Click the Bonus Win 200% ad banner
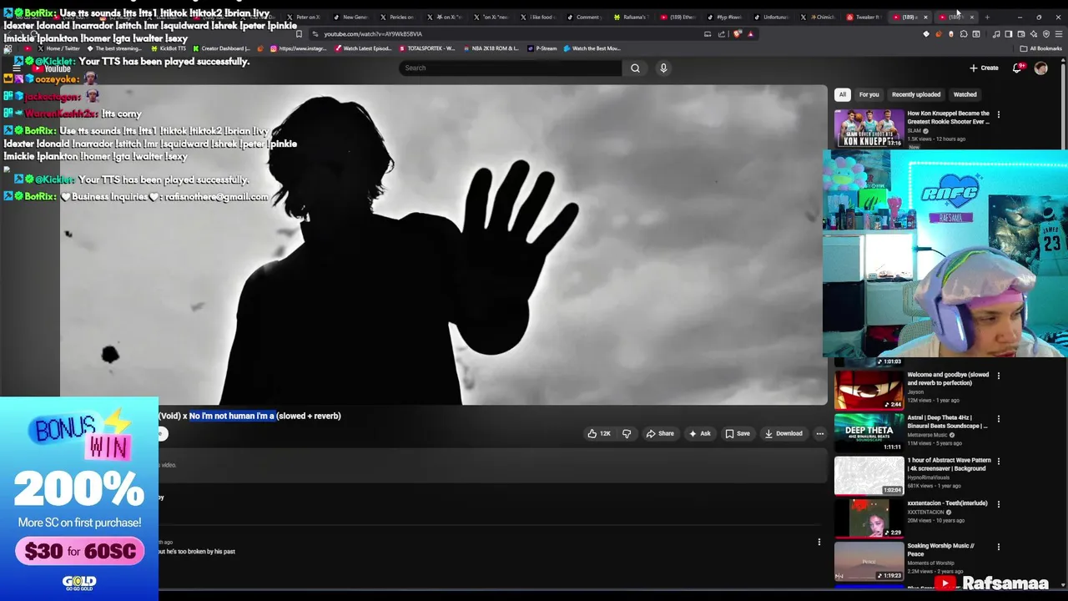Image resolution: width=1068 pixels, height=601 pixels. [x=79, y=499]
